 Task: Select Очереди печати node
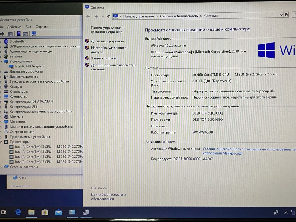coord(22,132)
